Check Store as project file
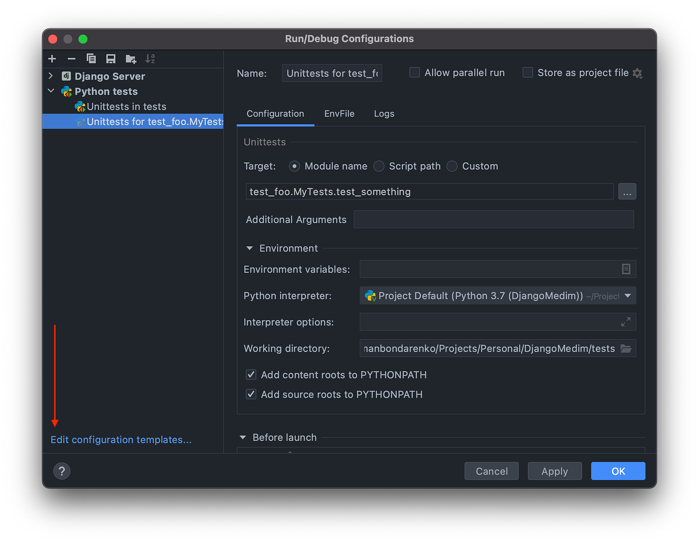The width and height of the screenshot is (699, 544). pyautogui.click(x=528, y=72)
